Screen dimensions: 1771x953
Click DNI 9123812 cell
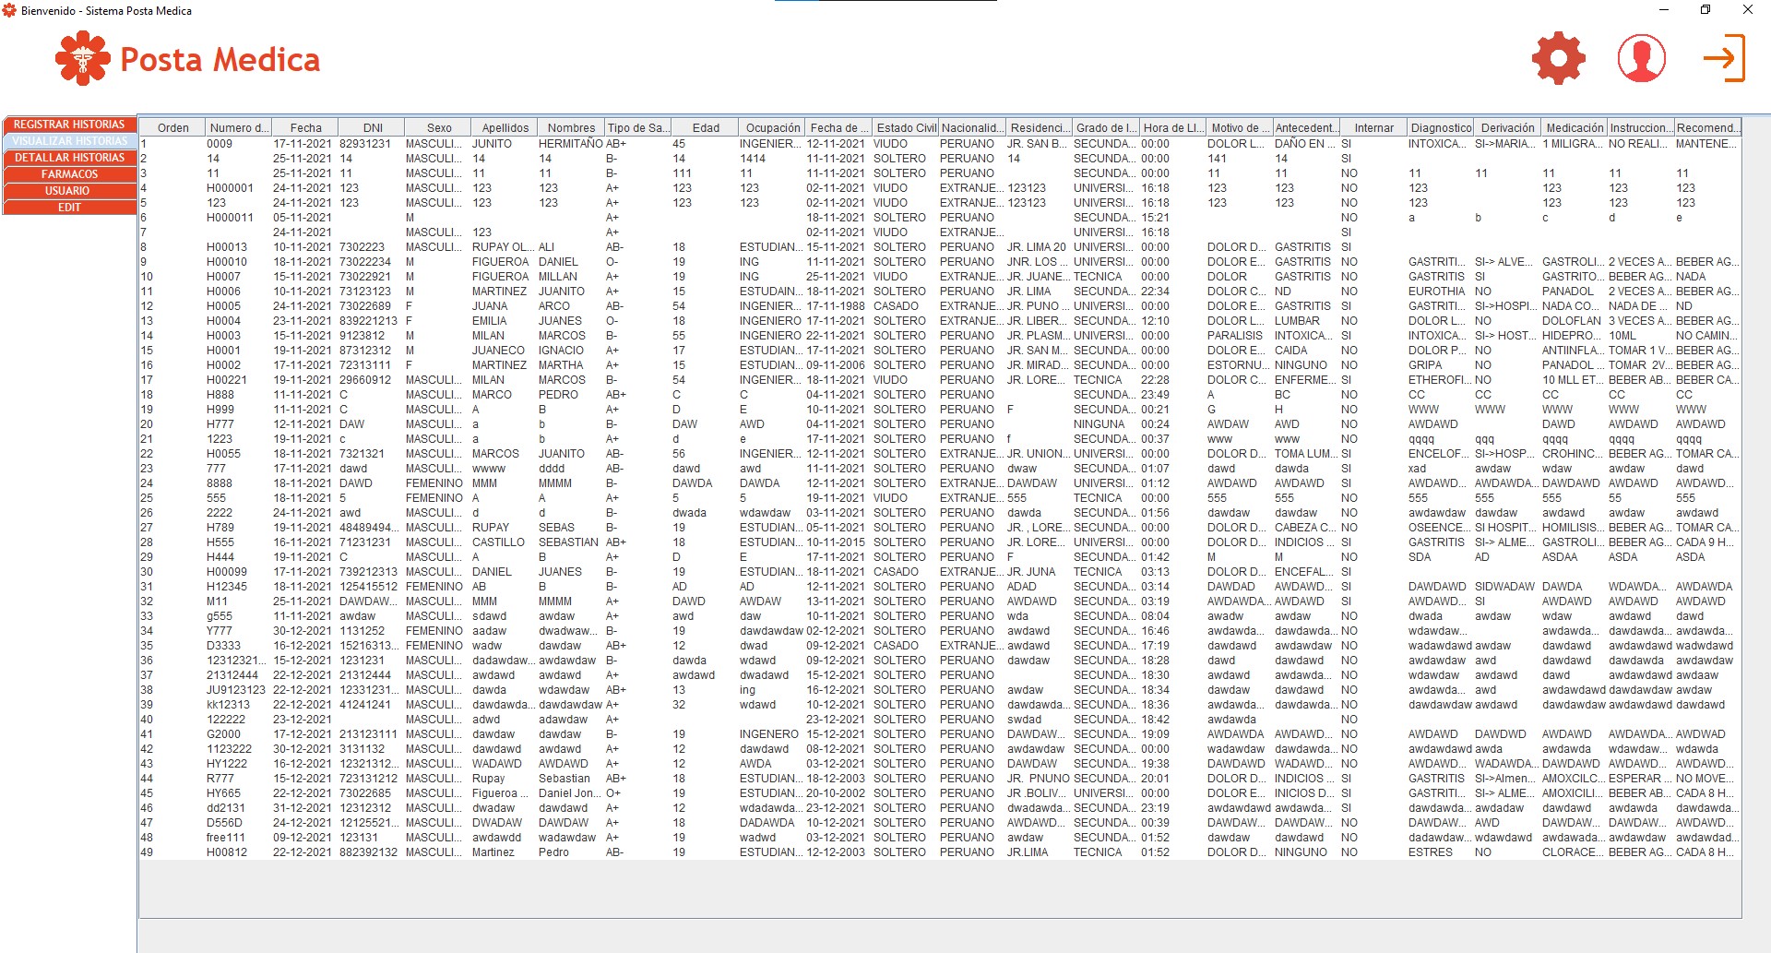(x=371, y=336)
